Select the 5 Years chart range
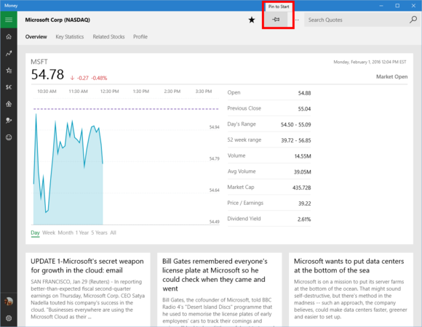 pos(99,233)
